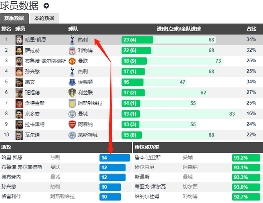Click the 占比 column header
Screen dimensions: 263x203
pyautogui.click(x=251, y=29)
